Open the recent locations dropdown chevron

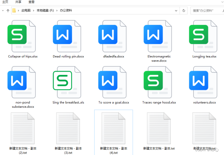pos(3,10)
